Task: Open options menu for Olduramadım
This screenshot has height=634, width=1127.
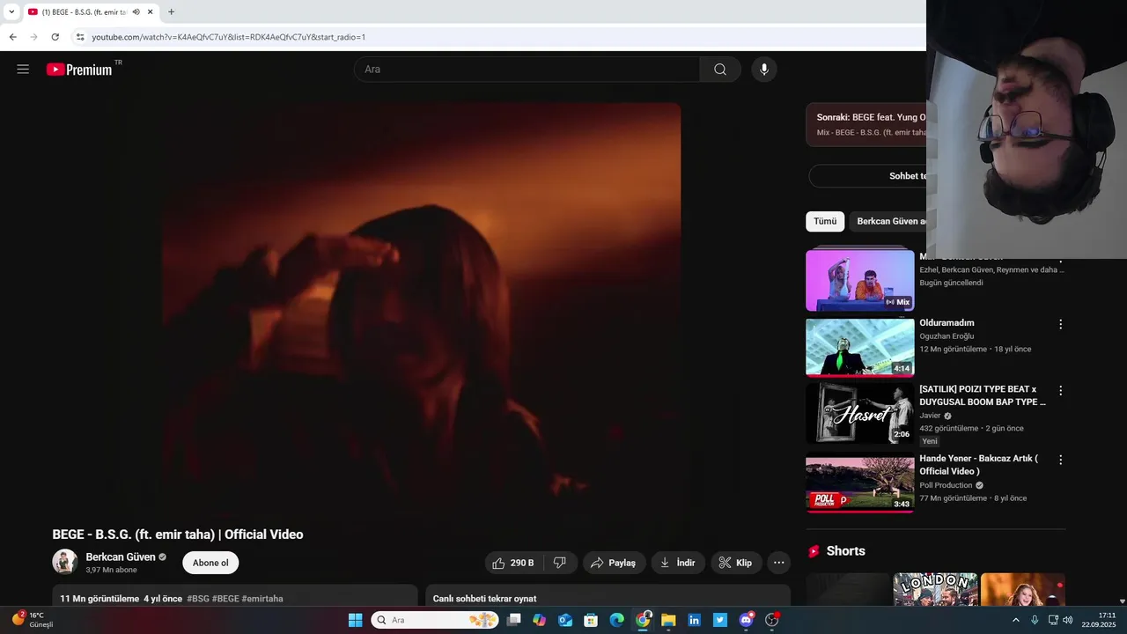Action: pyautogui.click(x=1060, y=324)
